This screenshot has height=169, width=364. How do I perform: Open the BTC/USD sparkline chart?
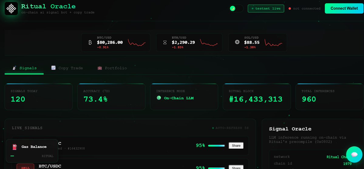tap(137, 42)
